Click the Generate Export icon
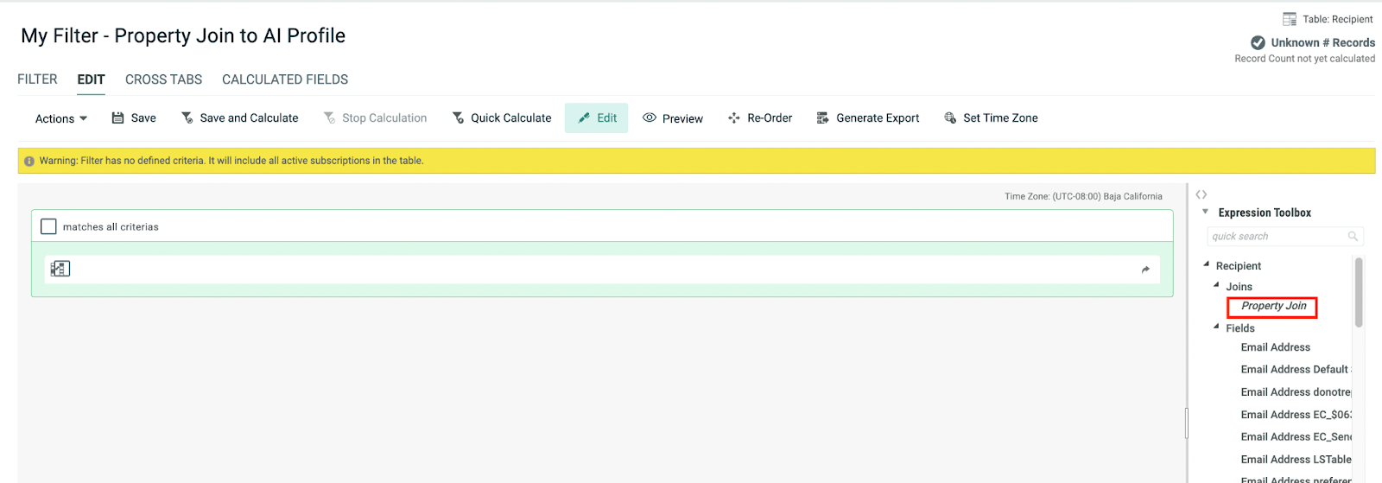This screenshot has height=483, width=1382. pyautogui.click(x=822, y=118)
